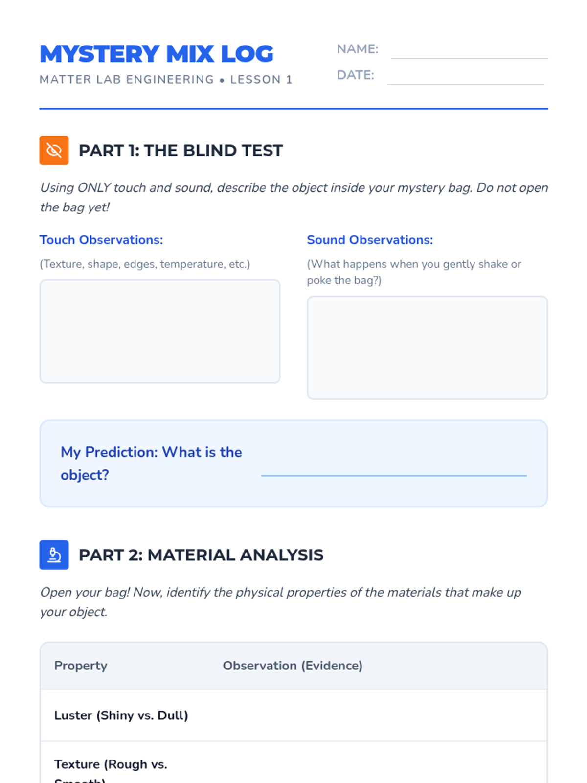This screenshot has height=783, width=587.
Task: Click the Luster row observation cell
Action: click(377, 715)
